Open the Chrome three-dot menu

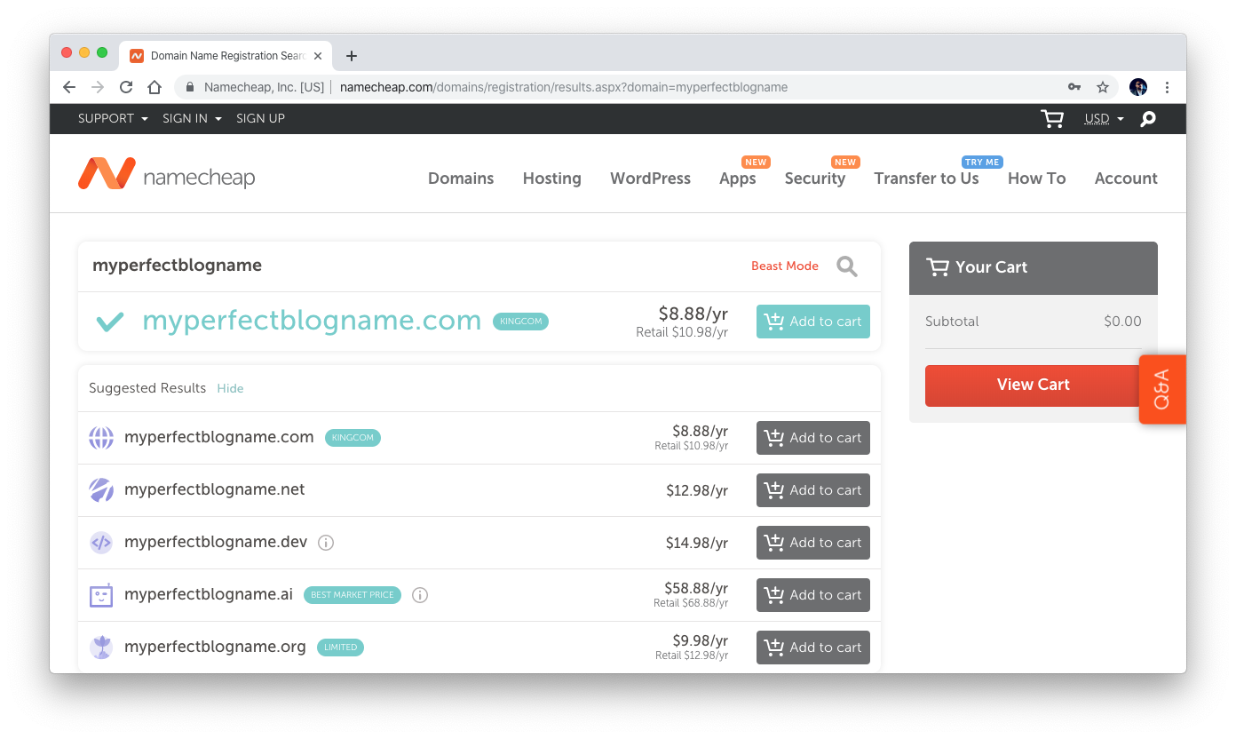point(1167,87)
